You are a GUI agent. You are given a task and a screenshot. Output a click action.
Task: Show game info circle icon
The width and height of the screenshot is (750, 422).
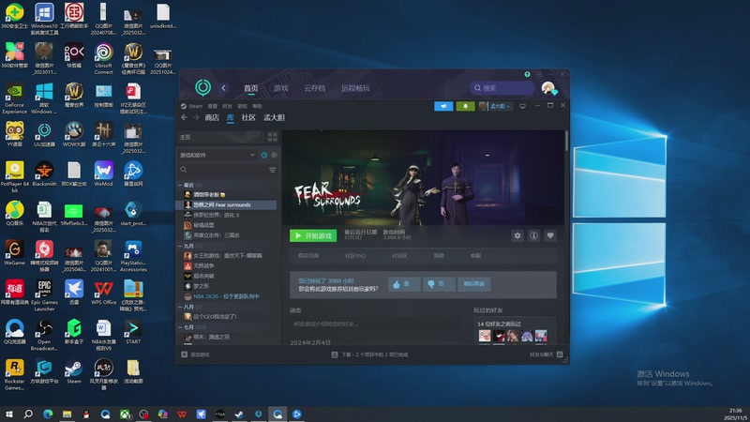coord(533,235)
